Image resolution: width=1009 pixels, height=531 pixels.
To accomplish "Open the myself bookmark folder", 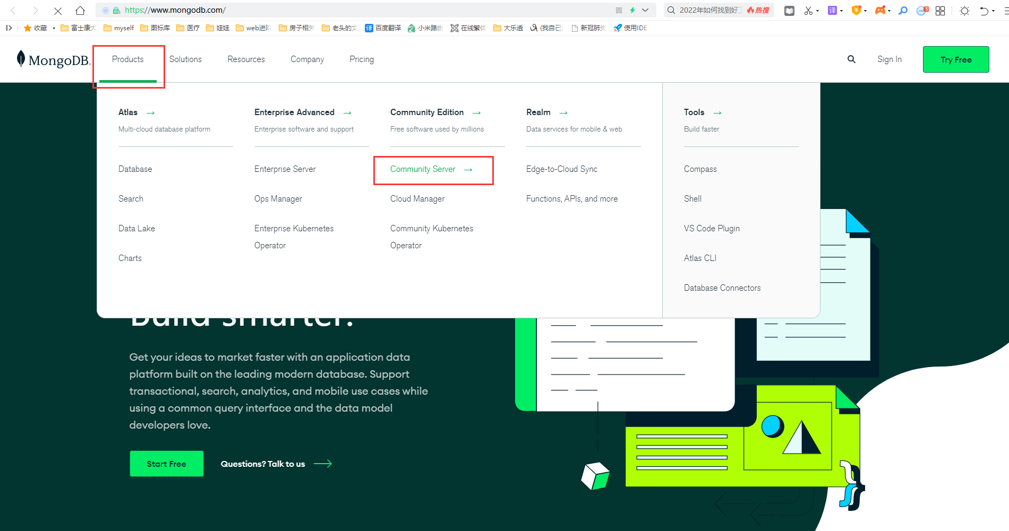I will point(118,28).
